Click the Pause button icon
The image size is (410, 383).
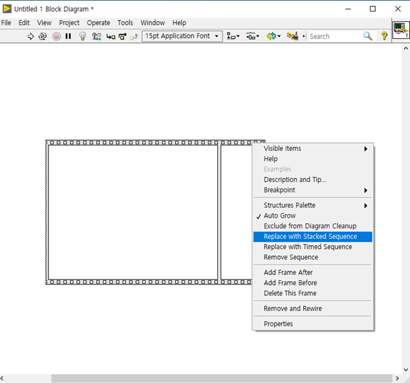[x=68, y=36]
